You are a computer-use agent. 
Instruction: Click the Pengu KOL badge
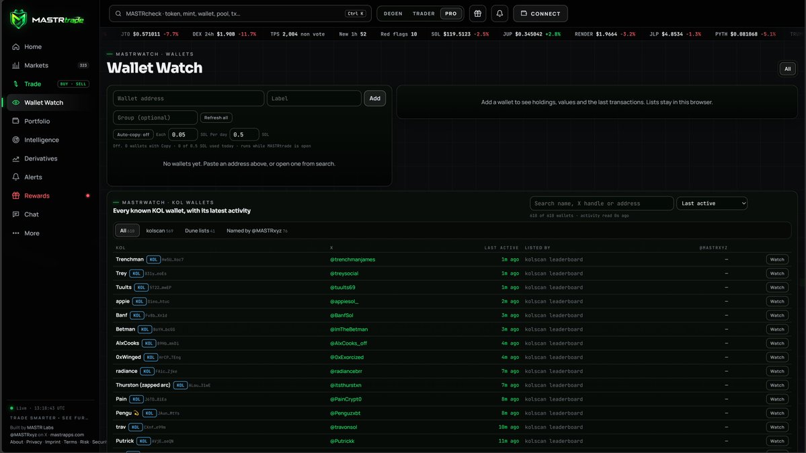[x=149, y=413]
